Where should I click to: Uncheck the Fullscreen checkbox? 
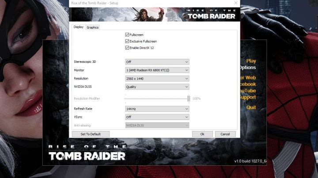tap(127, 35)
